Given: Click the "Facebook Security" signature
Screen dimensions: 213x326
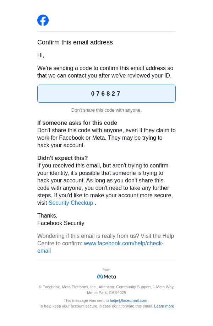Looking at the screenshot, I should point(61,223).
